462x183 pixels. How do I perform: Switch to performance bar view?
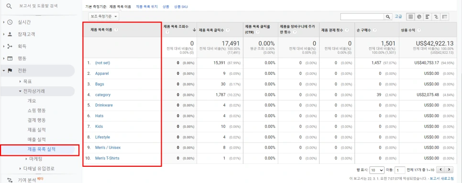pos(427,17)
